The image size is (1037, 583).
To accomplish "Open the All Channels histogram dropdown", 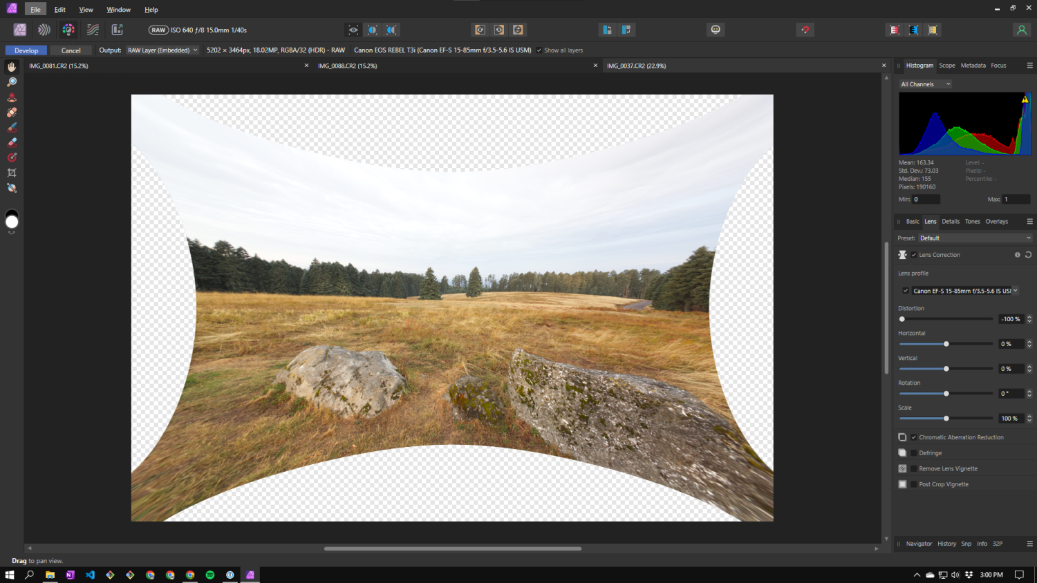I will pyautogui.click(x=925, y=84).
